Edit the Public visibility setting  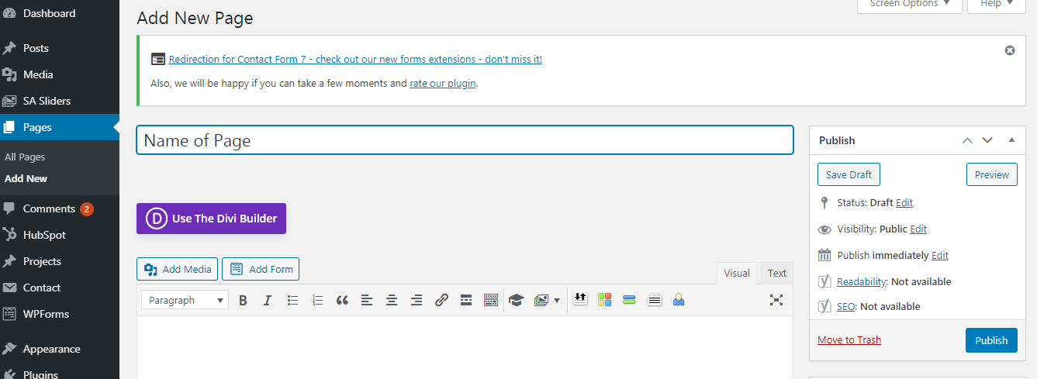click(918, 229)
